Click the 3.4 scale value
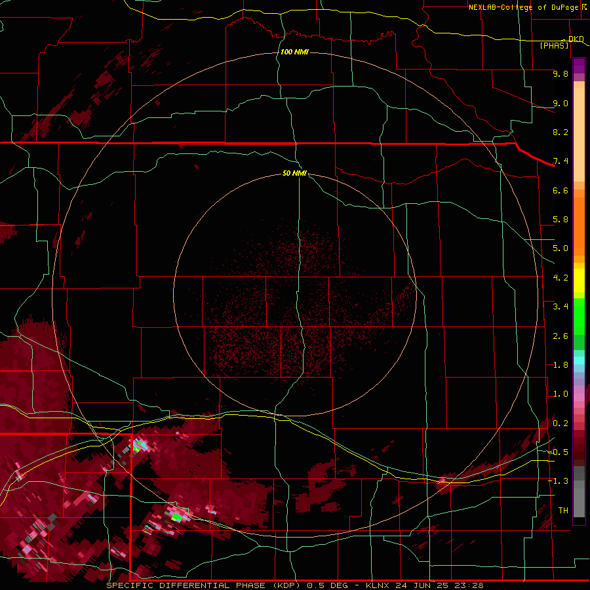Screen dimensions: 590x590 pos(560,307)
